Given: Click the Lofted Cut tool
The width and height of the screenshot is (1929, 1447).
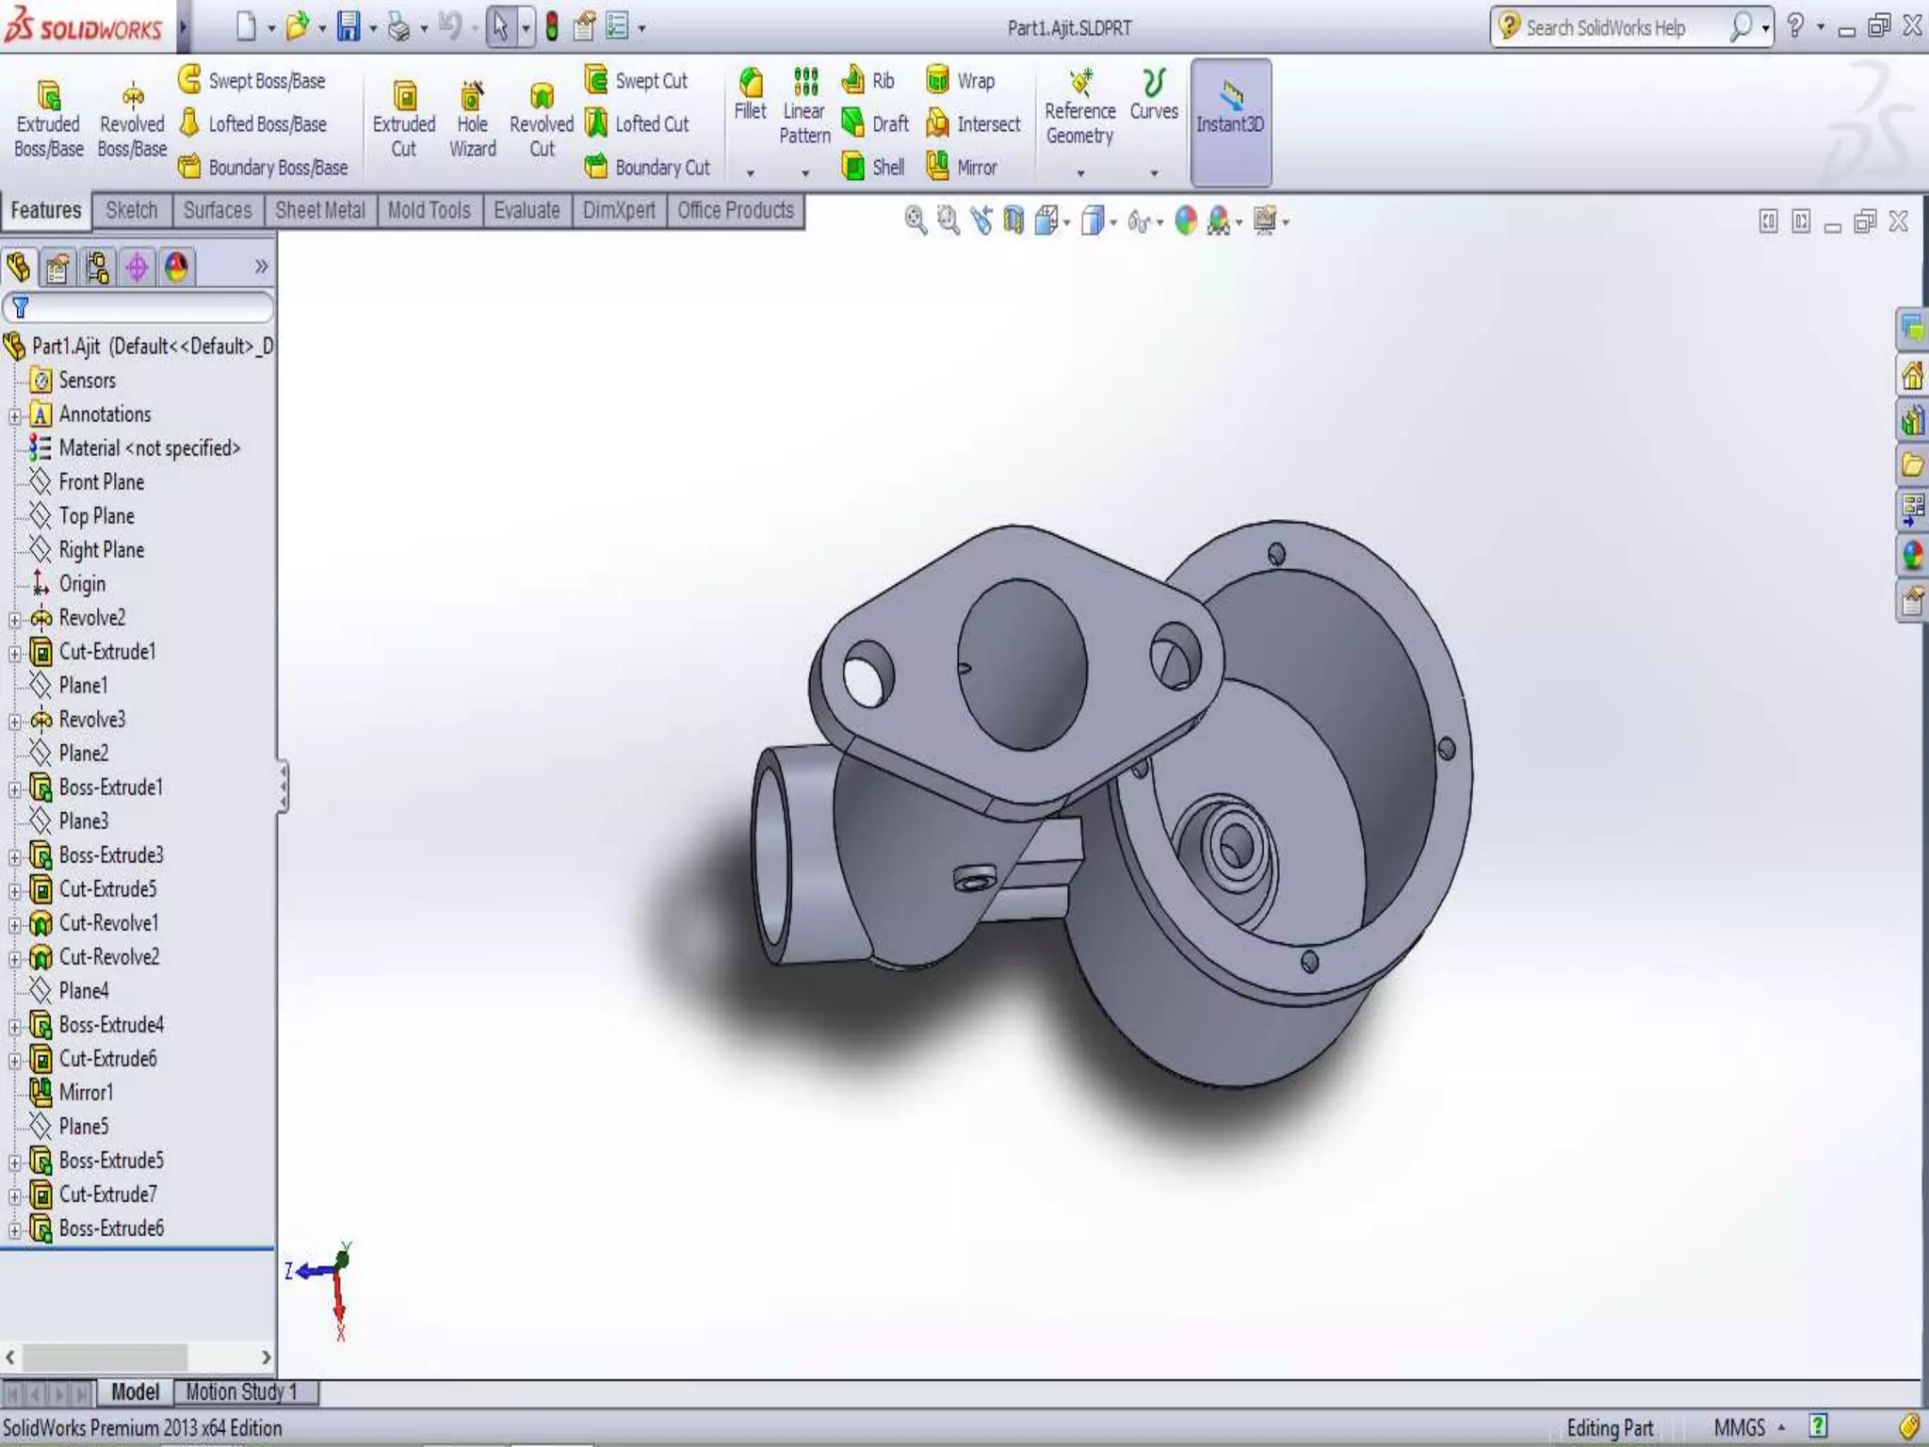Looking at the screenshot, I should (x=637, y=123).
